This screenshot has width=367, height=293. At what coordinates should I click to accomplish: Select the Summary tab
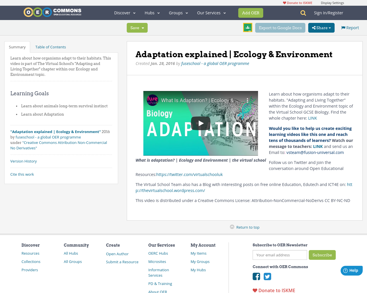pos(17,47)
